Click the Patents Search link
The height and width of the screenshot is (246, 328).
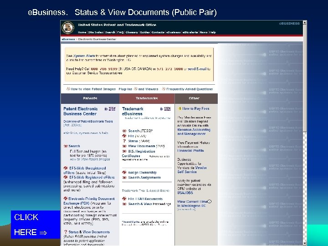(74, 146)
